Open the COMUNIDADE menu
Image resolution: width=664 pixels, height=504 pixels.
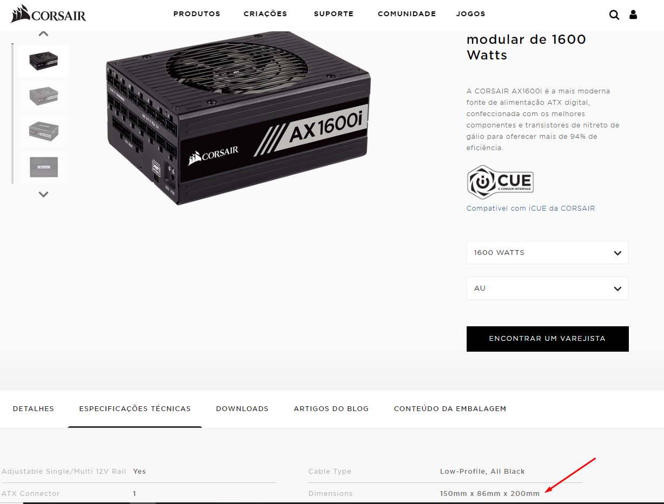pyautogui.click(x=407, y=14)
